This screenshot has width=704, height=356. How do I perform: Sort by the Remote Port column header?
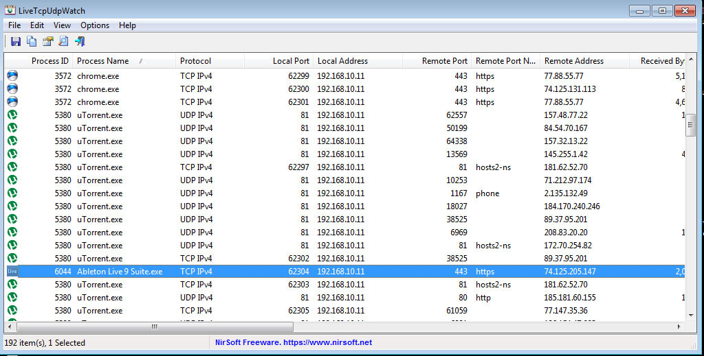coord(437,61)
